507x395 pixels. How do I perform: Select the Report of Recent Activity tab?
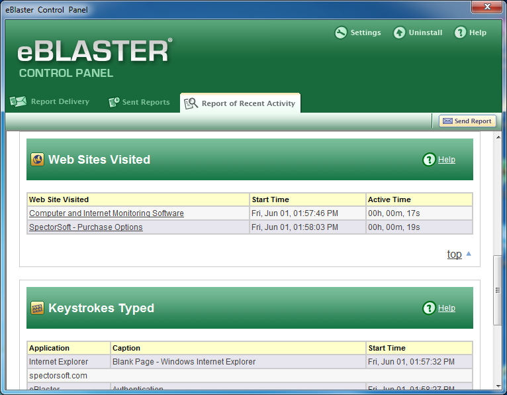[248, 103]
